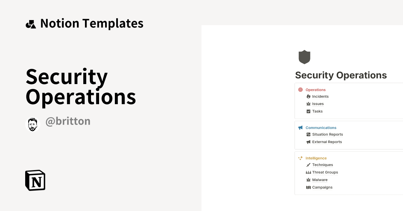
Task: Click the sparkle icon beside Intelligence
Action: coord(300,158)
